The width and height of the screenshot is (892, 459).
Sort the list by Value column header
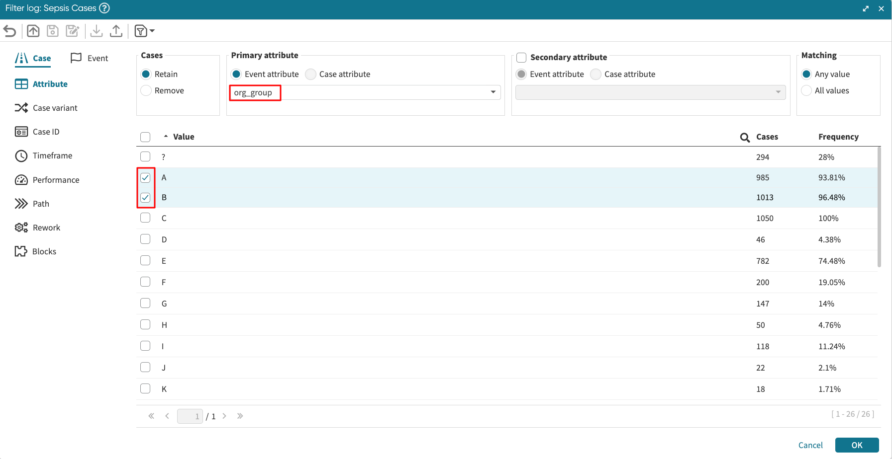coord(183,137)
